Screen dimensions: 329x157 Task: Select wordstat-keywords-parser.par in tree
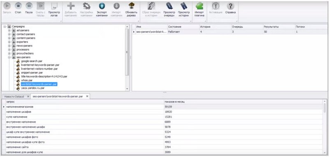[x=39, y=84]
